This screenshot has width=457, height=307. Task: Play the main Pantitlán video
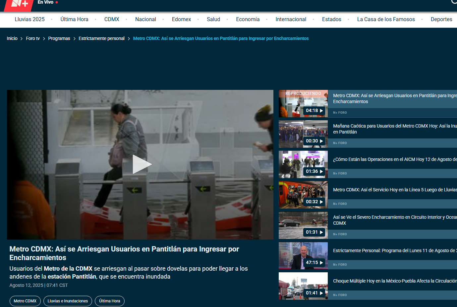pyautogui.click(x=142, y=164)
